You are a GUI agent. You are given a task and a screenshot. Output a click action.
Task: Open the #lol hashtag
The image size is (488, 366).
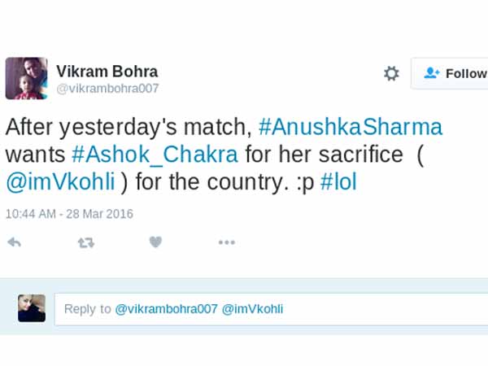pyautogui.click(x=338, y=181)
